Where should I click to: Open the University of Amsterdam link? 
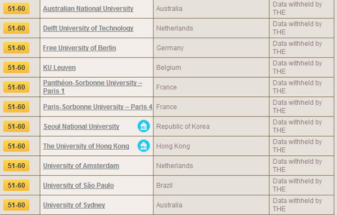click(81, 165)
